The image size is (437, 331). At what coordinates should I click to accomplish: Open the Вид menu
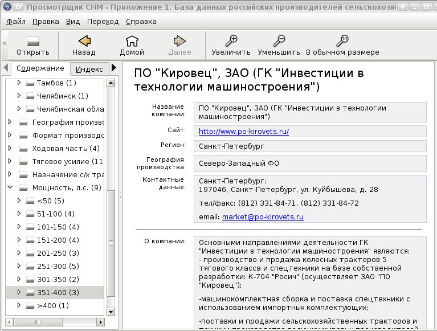(73, 22)
